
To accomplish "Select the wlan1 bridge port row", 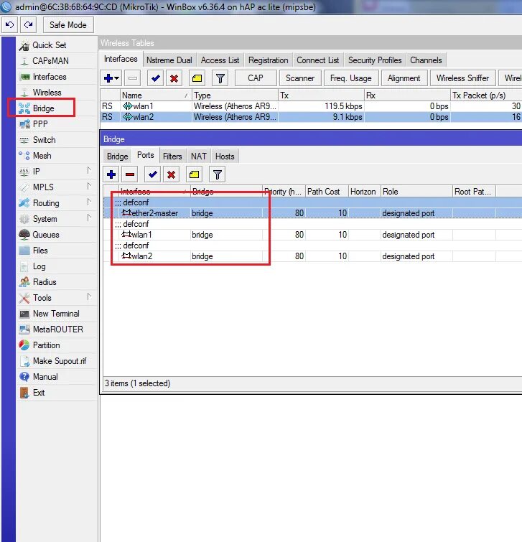I will point(313,235).
